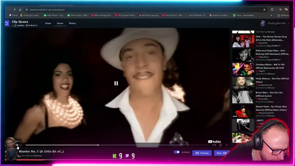Open the browser extensions puzzle icon
The height and width of the screenshot is (166, 295).
tap(272, 10)
